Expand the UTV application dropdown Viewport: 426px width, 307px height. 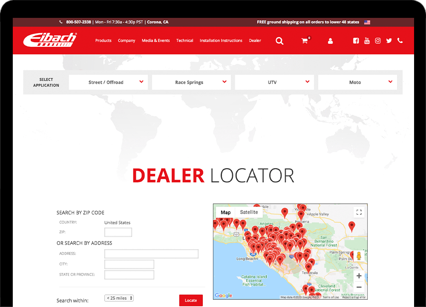pos(274,82)
